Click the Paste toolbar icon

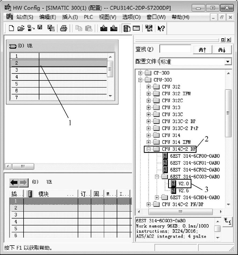click(89, 28)
